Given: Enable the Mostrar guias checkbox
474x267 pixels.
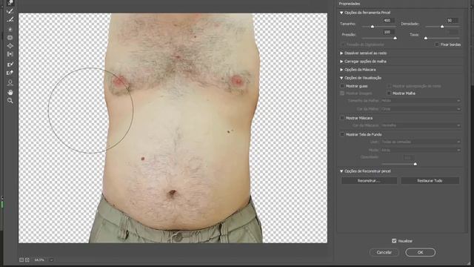Looking at the screenshot, I should click(342, 86).
